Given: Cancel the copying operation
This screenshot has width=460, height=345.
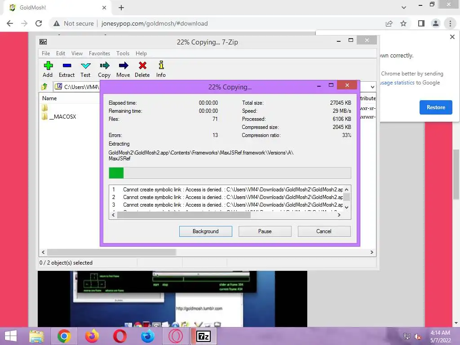Looking at the screenshot, I should [x=324, y=231].
